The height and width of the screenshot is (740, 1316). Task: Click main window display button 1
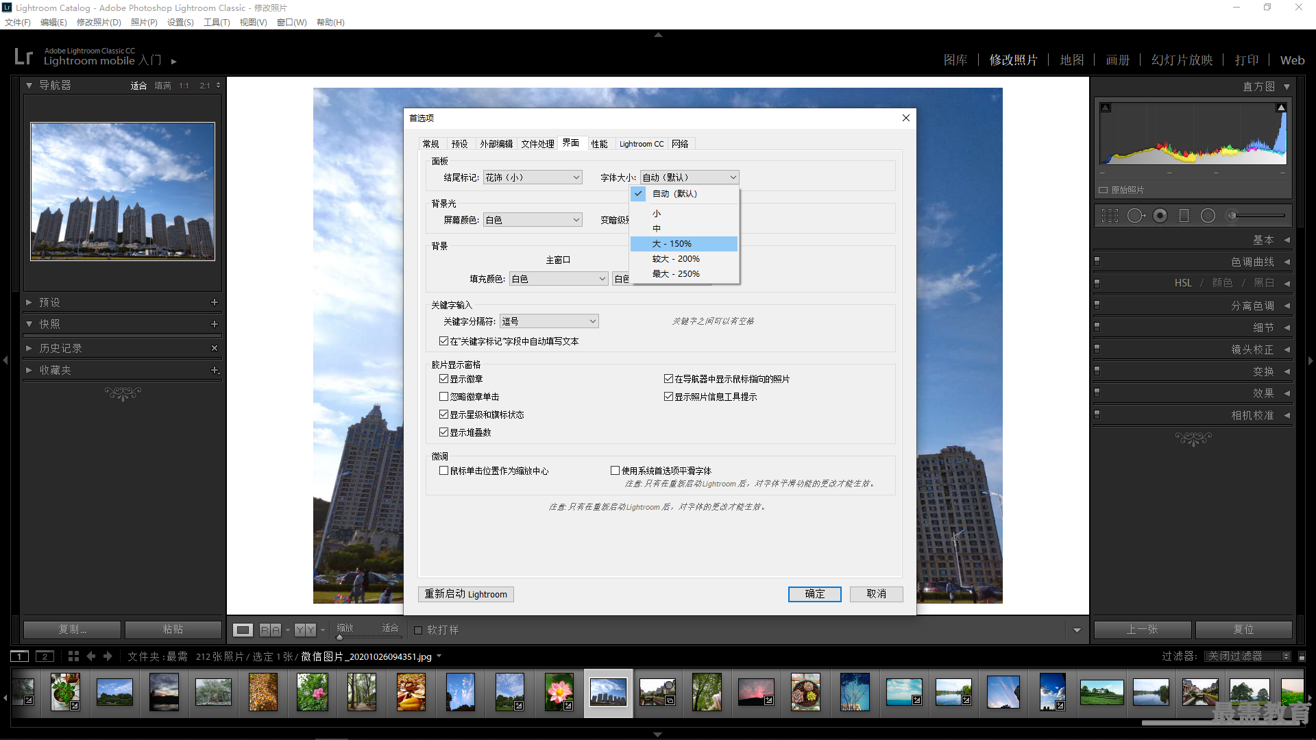[20, 656]
